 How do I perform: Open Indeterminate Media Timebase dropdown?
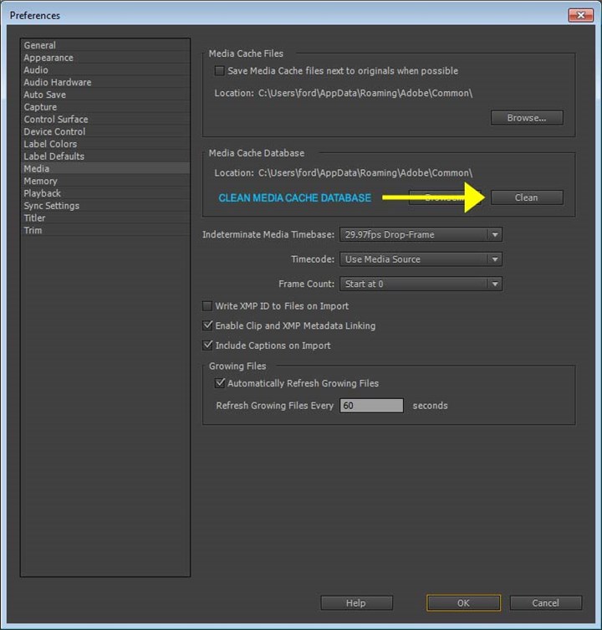[421, 234]
